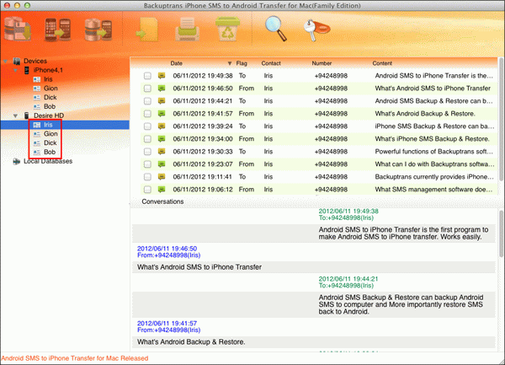Sort by the Flag column header
This screenshot has width=505, height=365.
[x=242, y=63]
